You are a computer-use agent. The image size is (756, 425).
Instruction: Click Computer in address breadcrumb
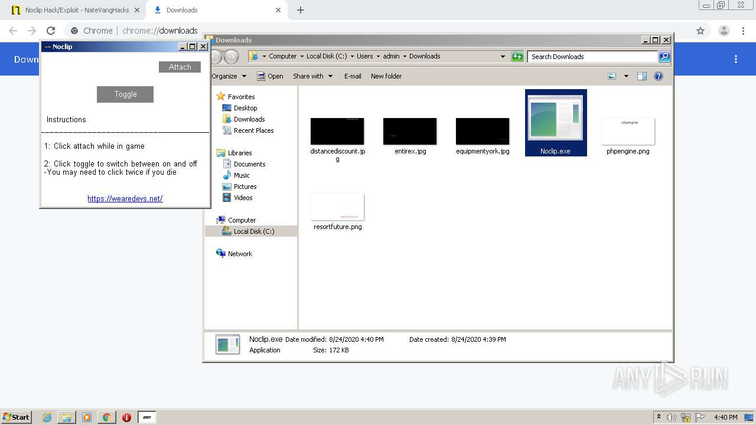[282, 57]
